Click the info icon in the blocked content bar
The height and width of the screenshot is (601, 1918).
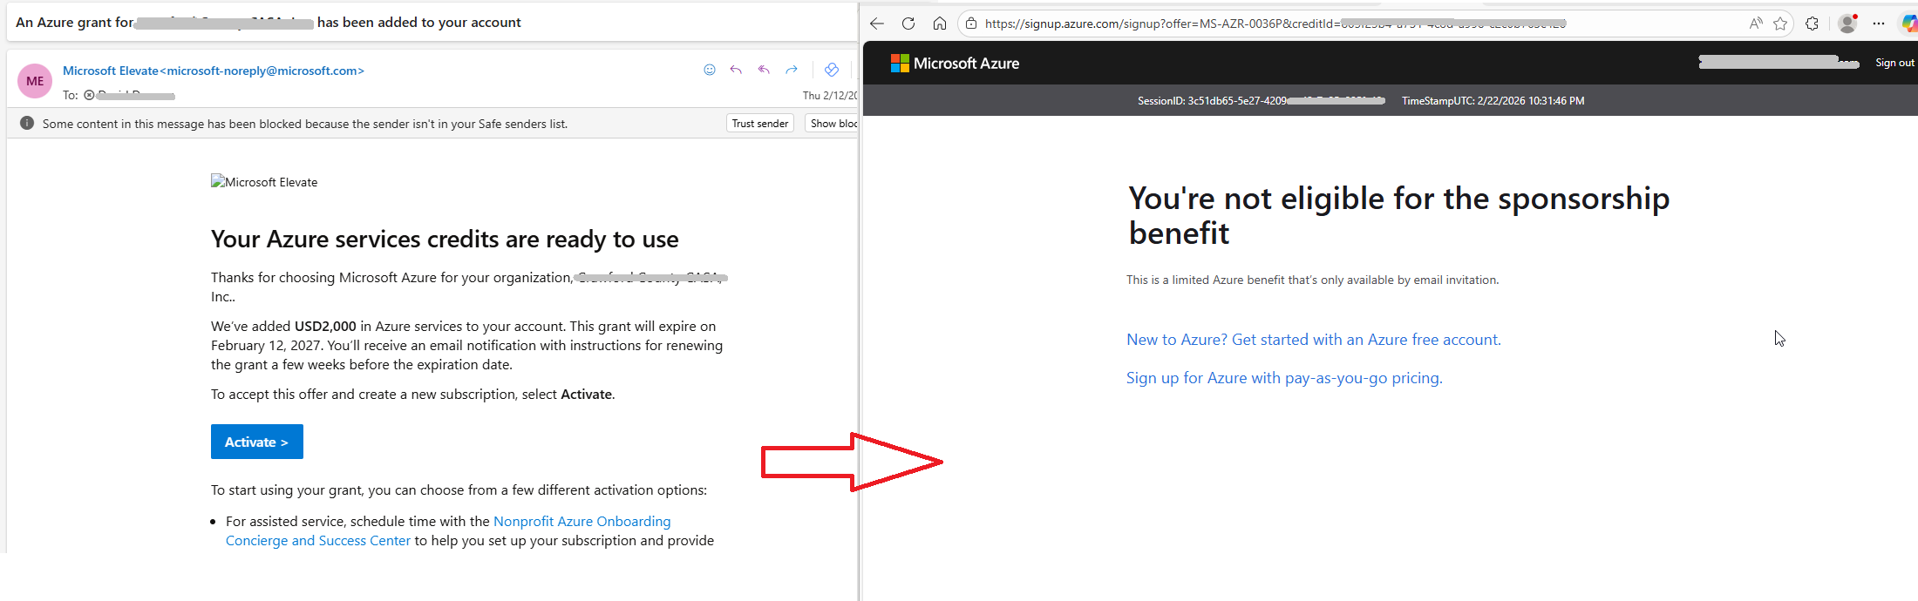coord(27,123)
